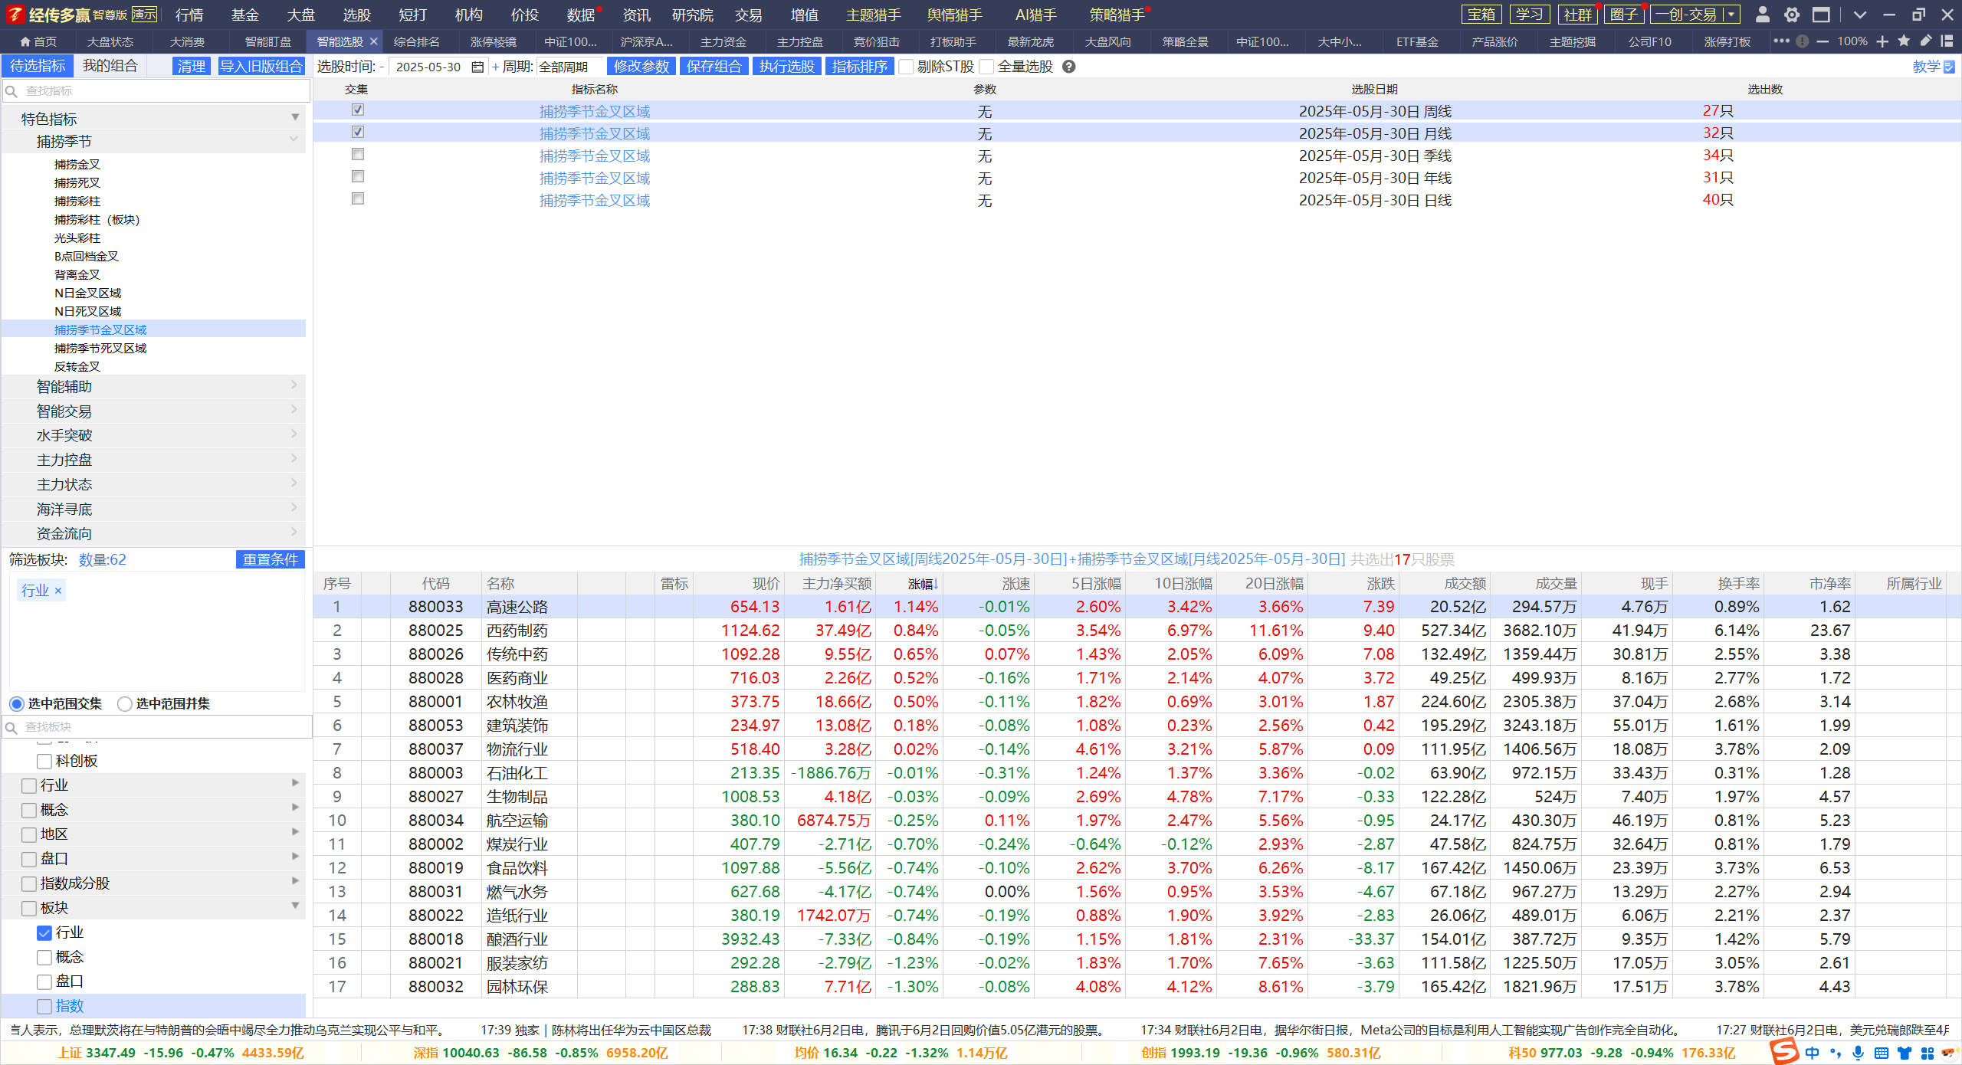Check the 季线 row intersection checkbox

(x=358, y=155)
